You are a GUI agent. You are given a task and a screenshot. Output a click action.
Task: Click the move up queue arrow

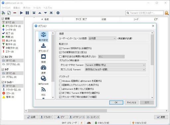click(40, 13)
